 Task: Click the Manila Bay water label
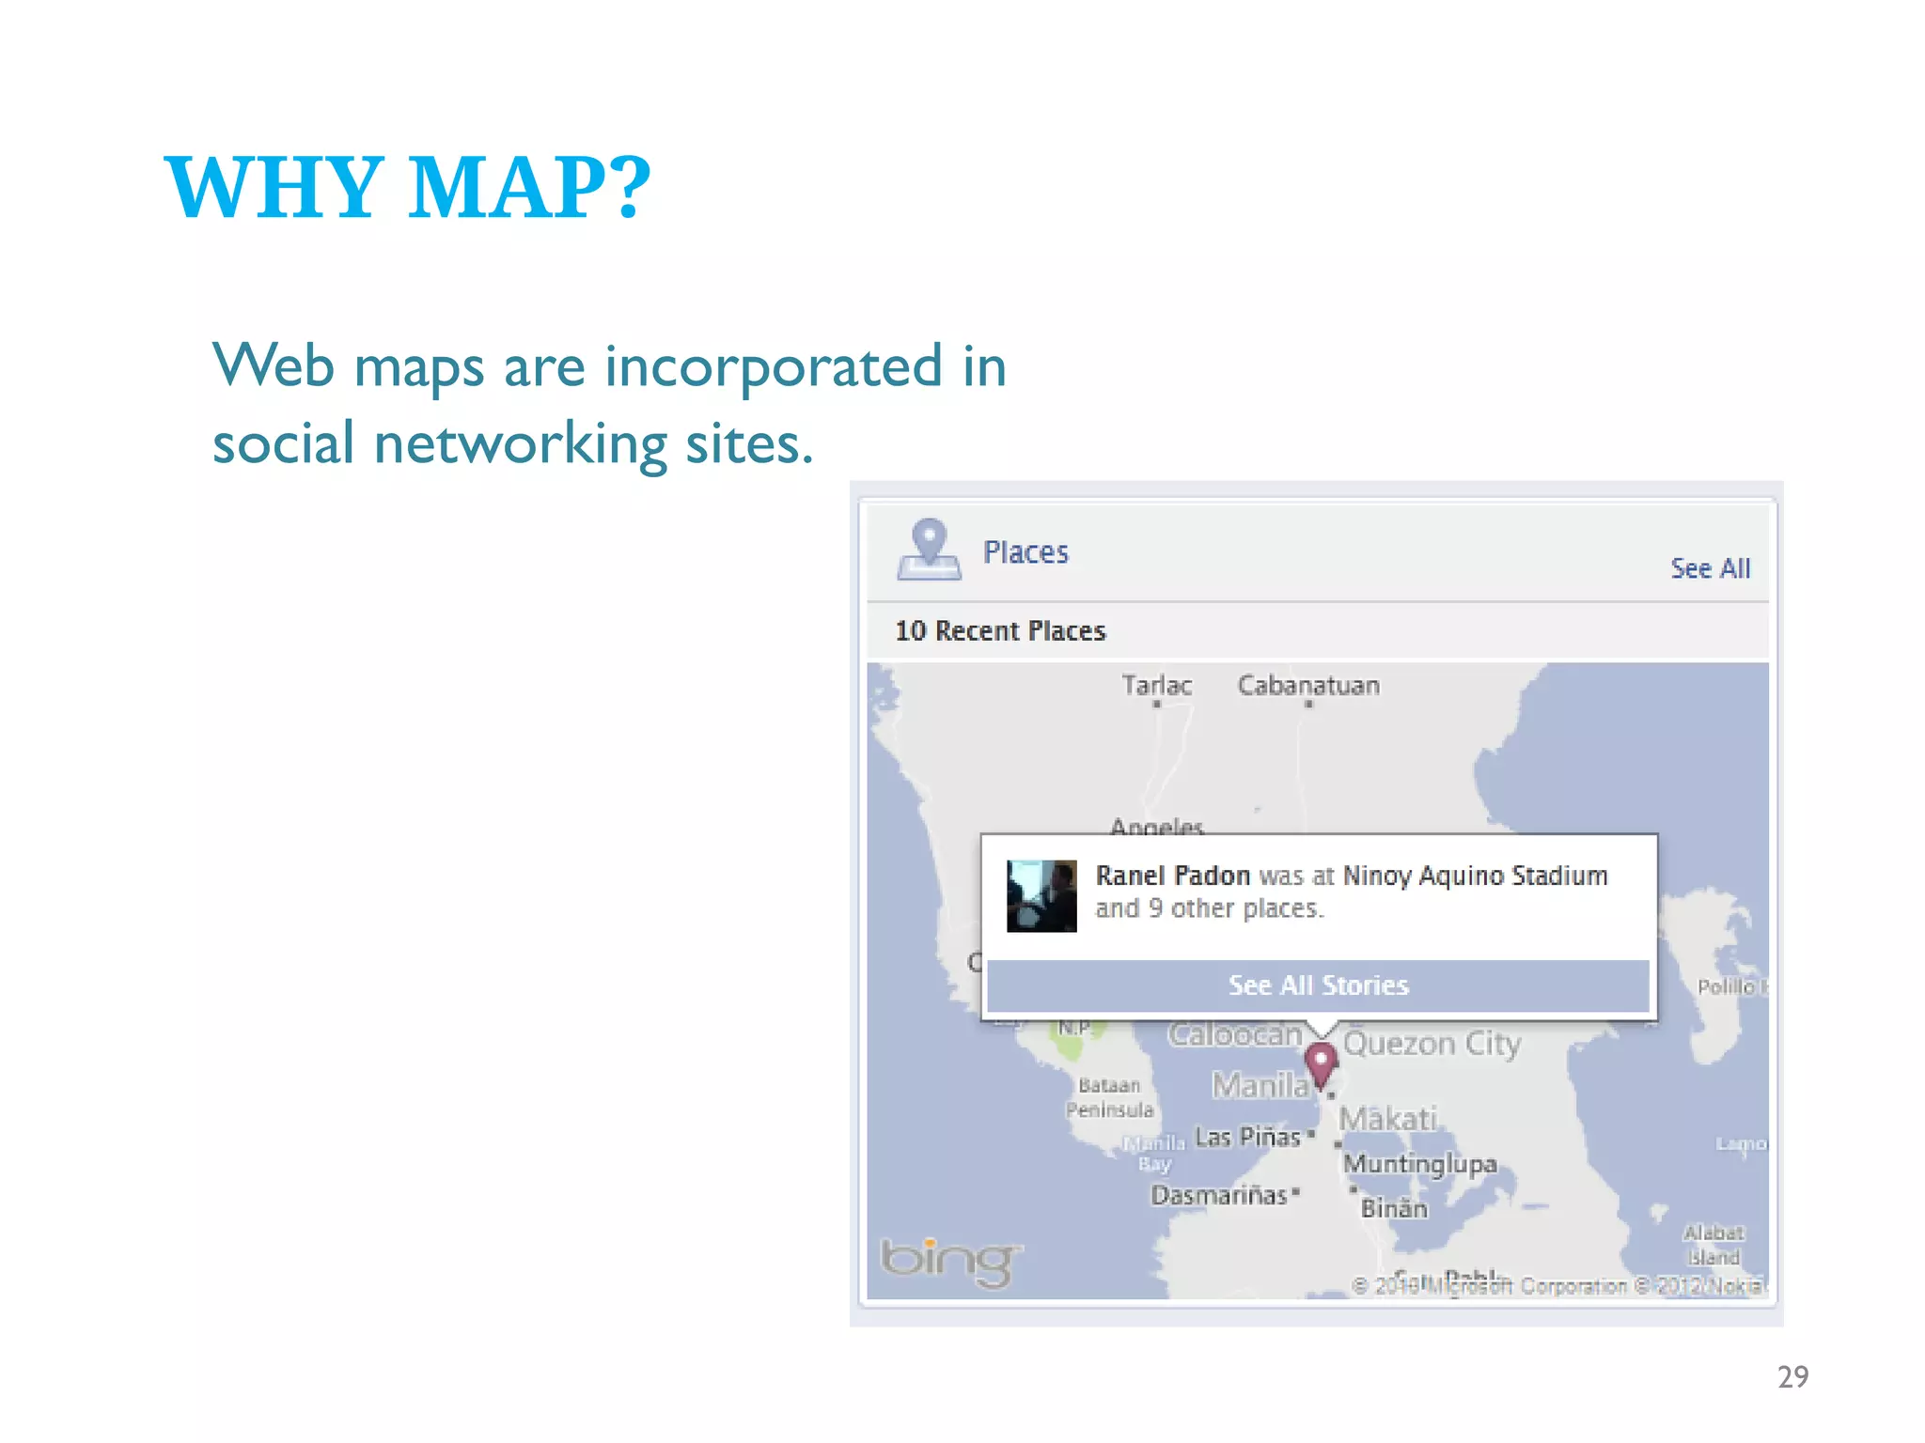point(1154,1154)
